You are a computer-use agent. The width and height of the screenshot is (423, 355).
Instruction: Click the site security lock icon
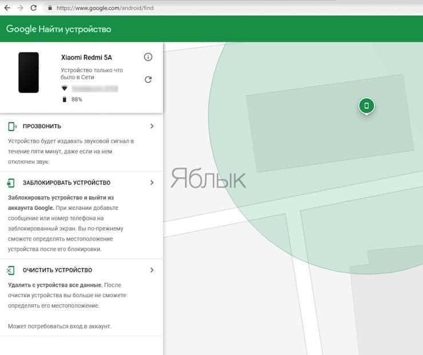[x=50, y=8]
